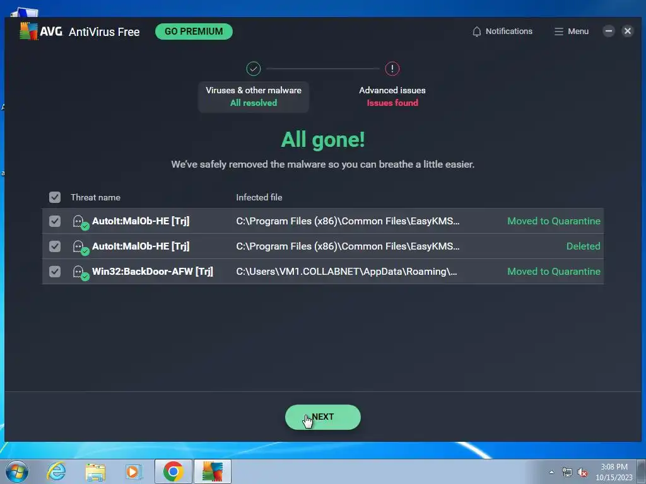The height and width of the screenshot is (484, 646).
Task: Uncheck the Win32:BackDoor-AFW checkbox
Action: click(x=55, y=271)
